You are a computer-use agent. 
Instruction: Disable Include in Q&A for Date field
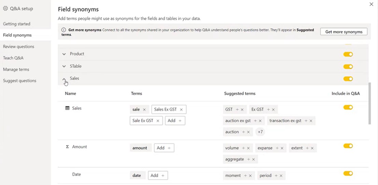(x=348, y=173)
